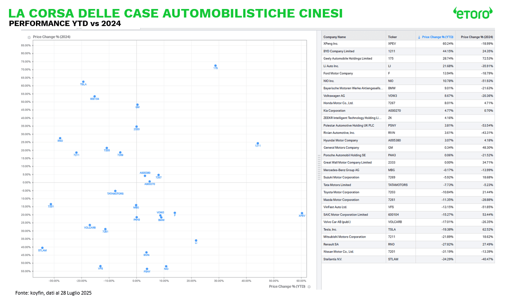Click 2024 value '72.53%' cell
This screenshot has width=517, height=300.
click(x=475, y=59)
